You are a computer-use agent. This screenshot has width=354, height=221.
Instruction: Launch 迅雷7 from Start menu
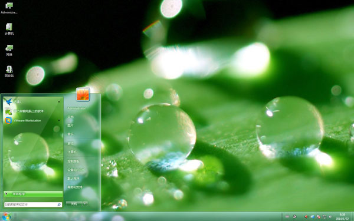(33, 102)
